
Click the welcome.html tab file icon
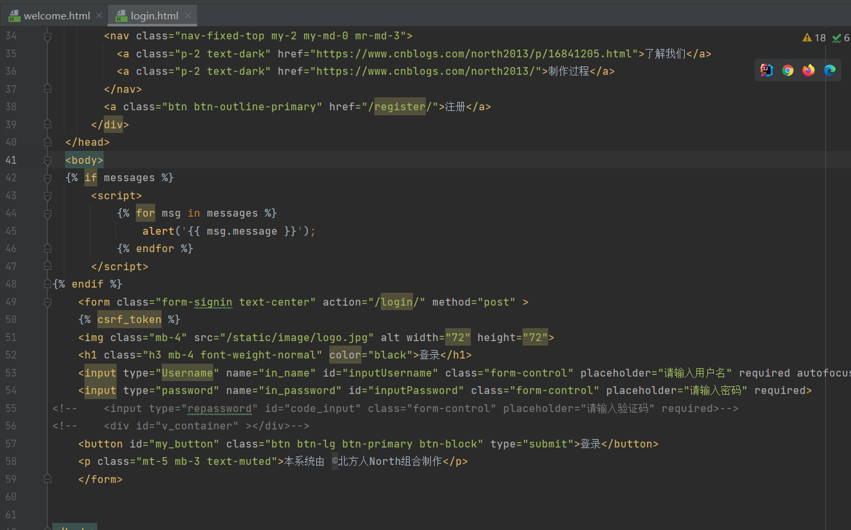click(x=14, y=16)
